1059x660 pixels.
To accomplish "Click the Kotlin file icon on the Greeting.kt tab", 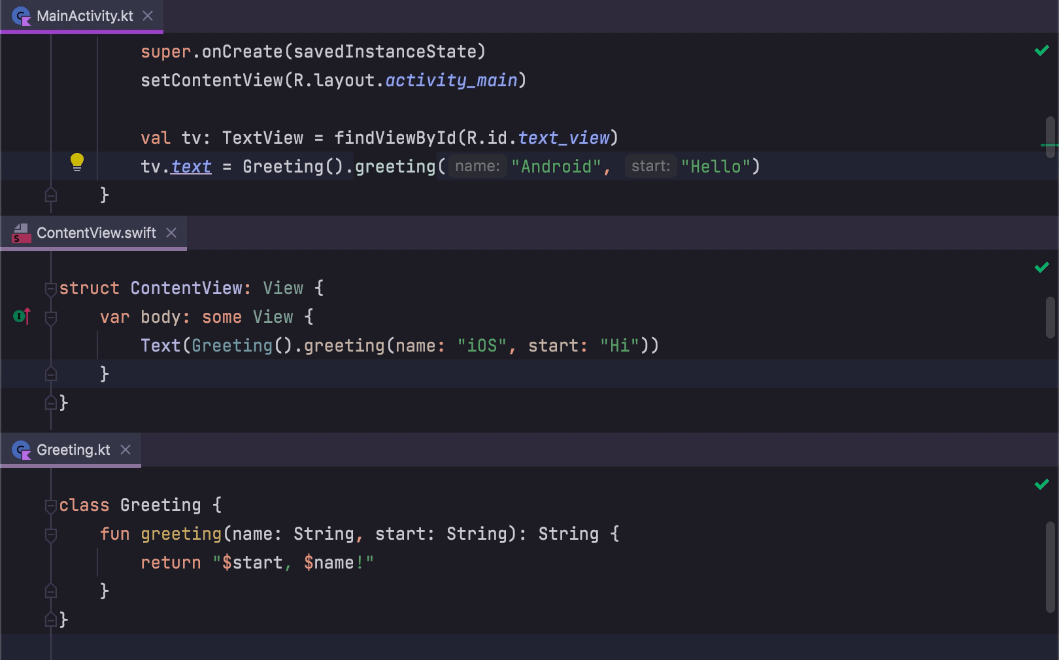I will [x=22, y=450].
